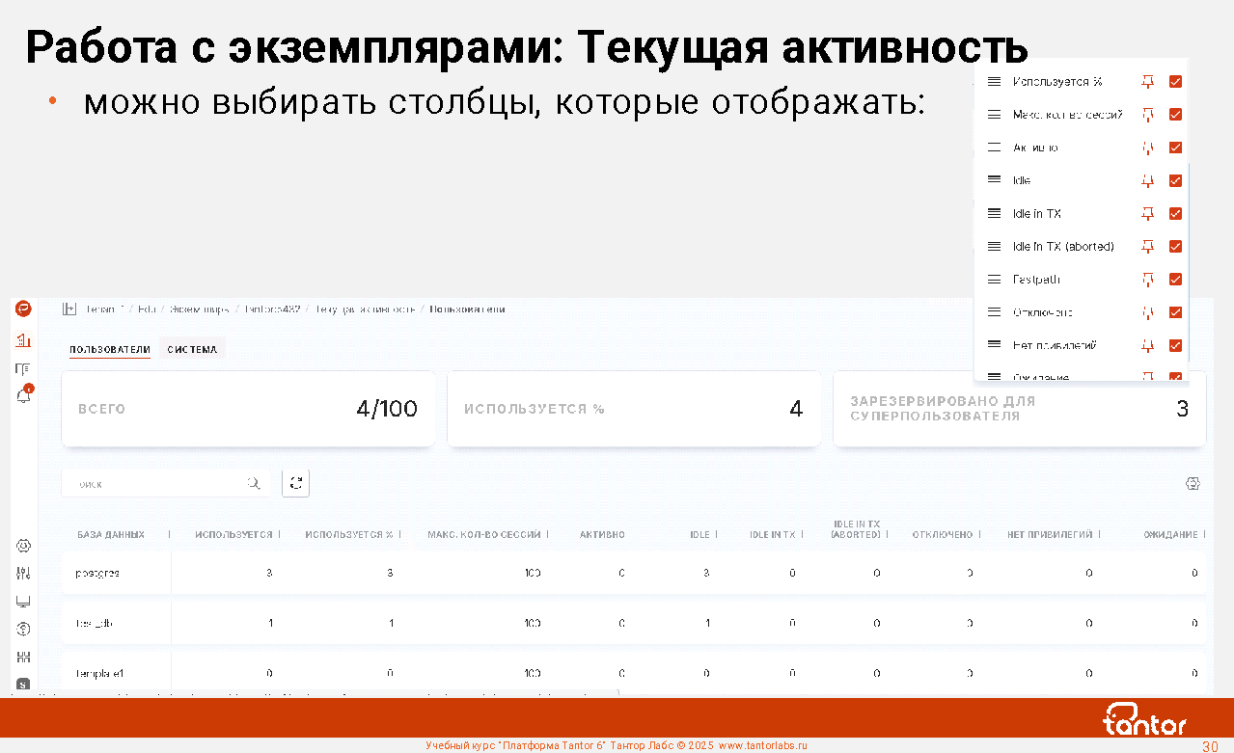Pin the Fastpath column in the column list
1234x753 pixels.
1147,280
